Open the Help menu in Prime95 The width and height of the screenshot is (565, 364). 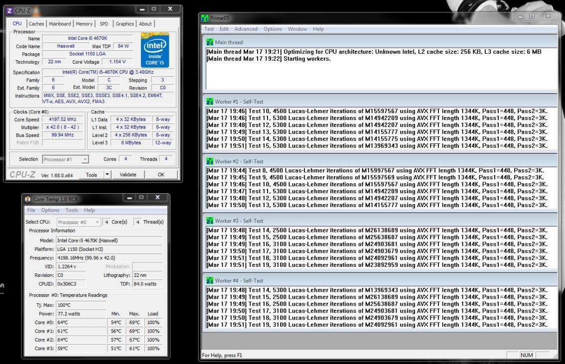click(318, 29)
